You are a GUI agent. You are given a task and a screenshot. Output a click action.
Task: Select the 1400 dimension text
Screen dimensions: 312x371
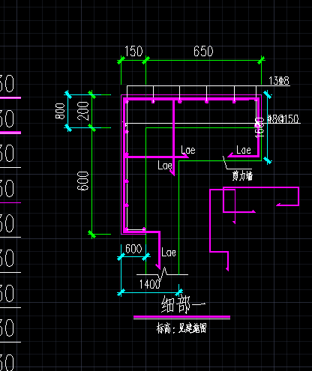tap(149, 284)
